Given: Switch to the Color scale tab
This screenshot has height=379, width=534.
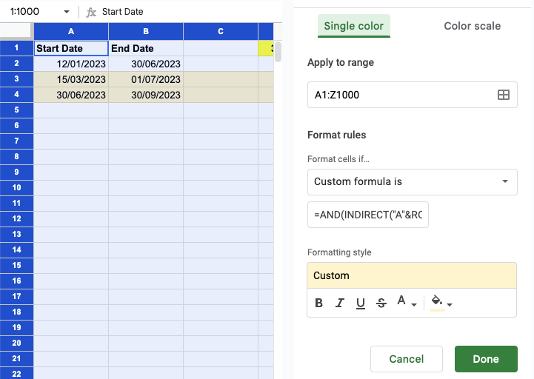Looking at the screenshot, I should click(x=472, y=26).
